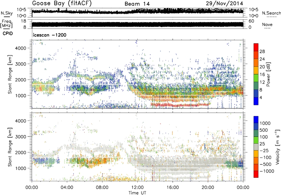Click the '20:00' time tick label
The height and width of the screenshot is (195, 281).
(x=208, y=188)
